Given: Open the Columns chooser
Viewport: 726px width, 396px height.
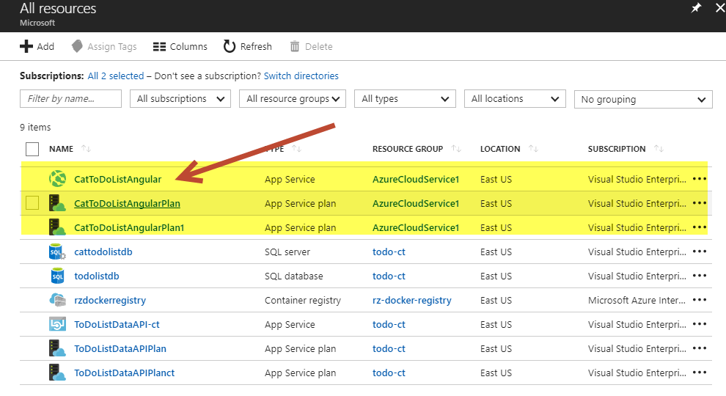Looking at the screenshot, I should (180, 46).
